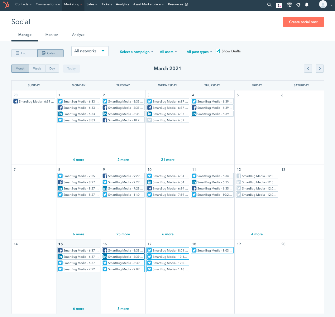Show 25 more posts on March 9
Screen dimensions: 335x317
[x=123, y=234]
